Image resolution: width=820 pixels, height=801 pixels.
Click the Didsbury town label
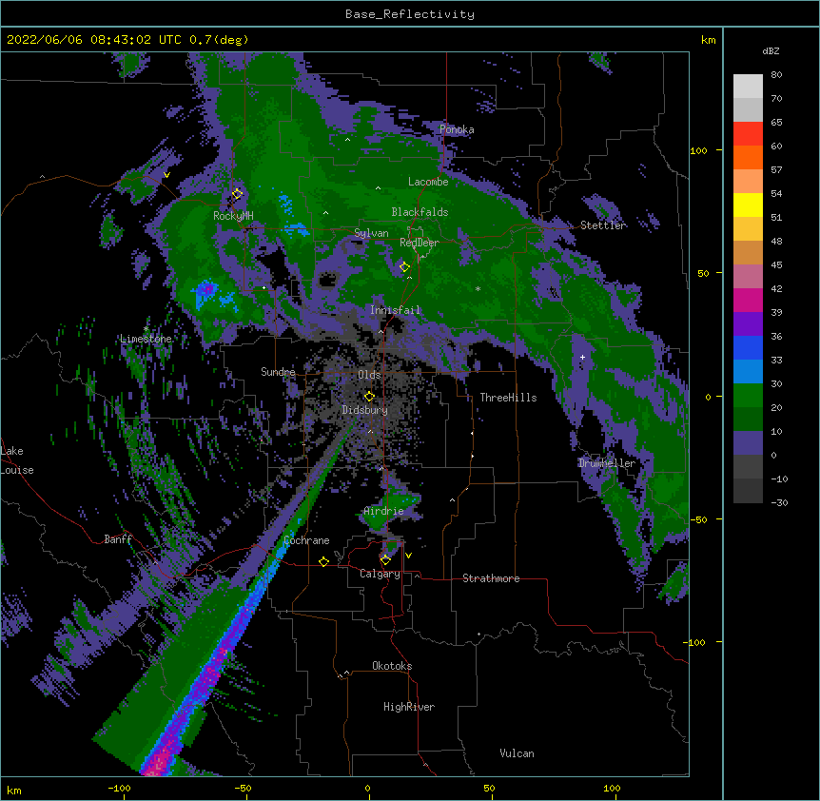[365, 410]
